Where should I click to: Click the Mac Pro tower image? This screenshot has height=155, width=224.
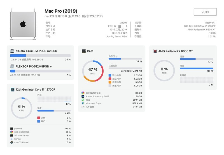coord(23,24)
